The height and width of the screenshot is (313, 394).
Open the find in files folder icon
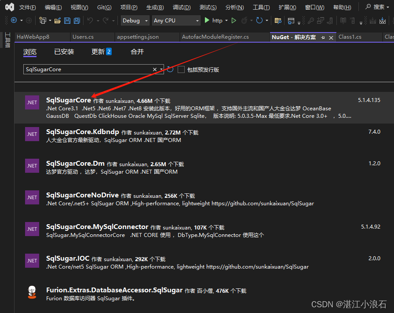[x=278, y=21]
